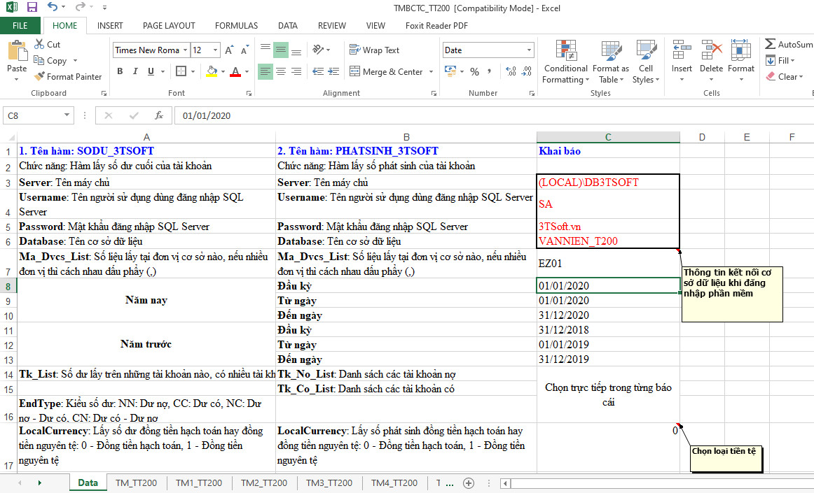Apply the red font color
Image resolution: width=814 pixels, height=493 pixels.
(235, 71)
